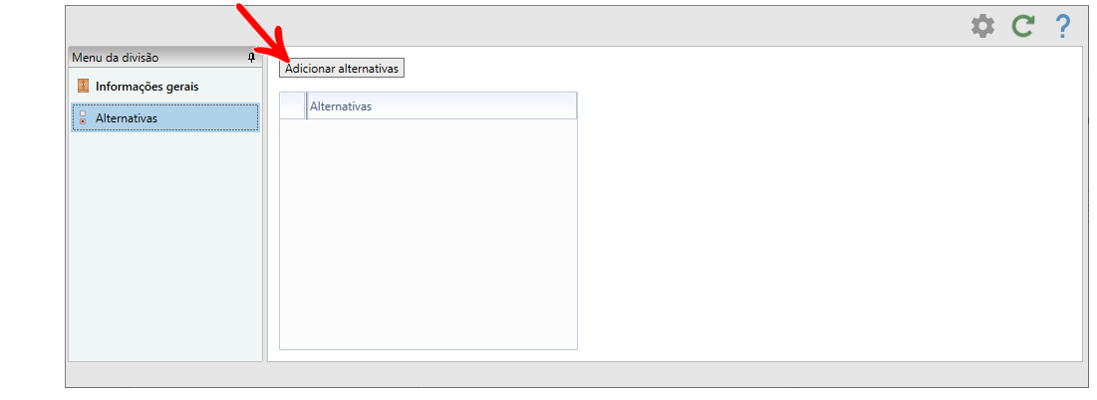
Task: Click the Menu da divisão panel title
Action: pos(116,58)
